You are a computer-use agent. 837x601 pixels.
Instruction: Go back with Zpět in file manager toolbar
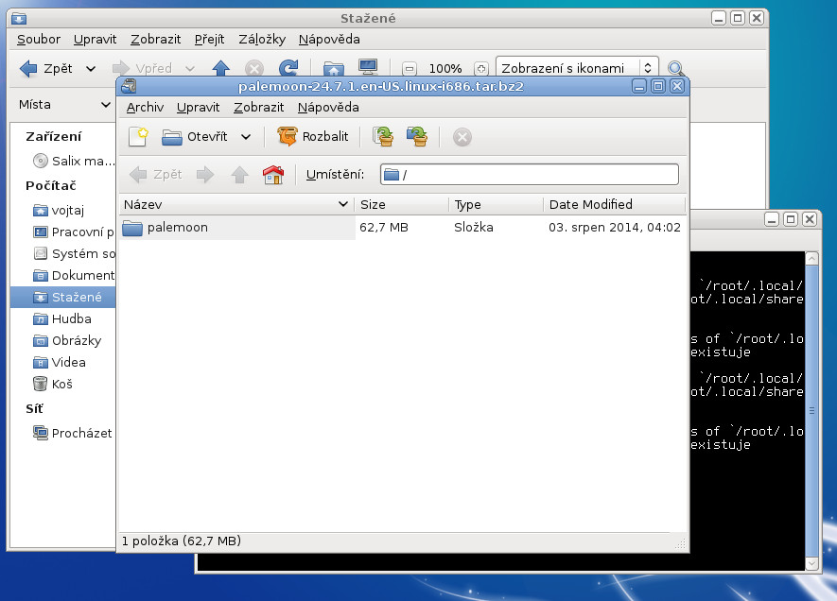(46, 68)
